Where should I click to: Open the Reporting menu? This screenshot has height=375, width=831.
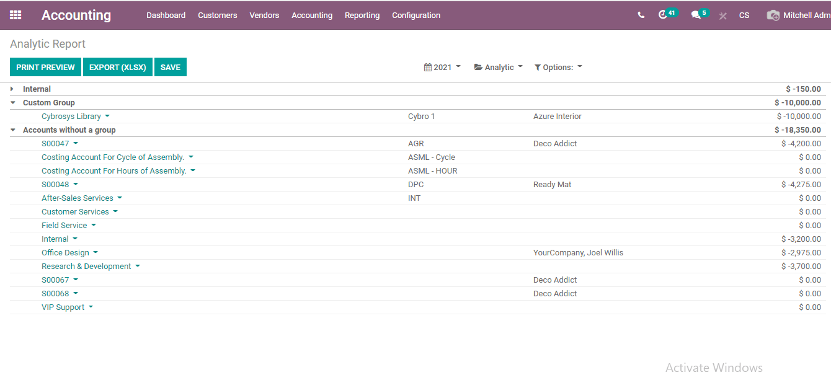[362, 15]
